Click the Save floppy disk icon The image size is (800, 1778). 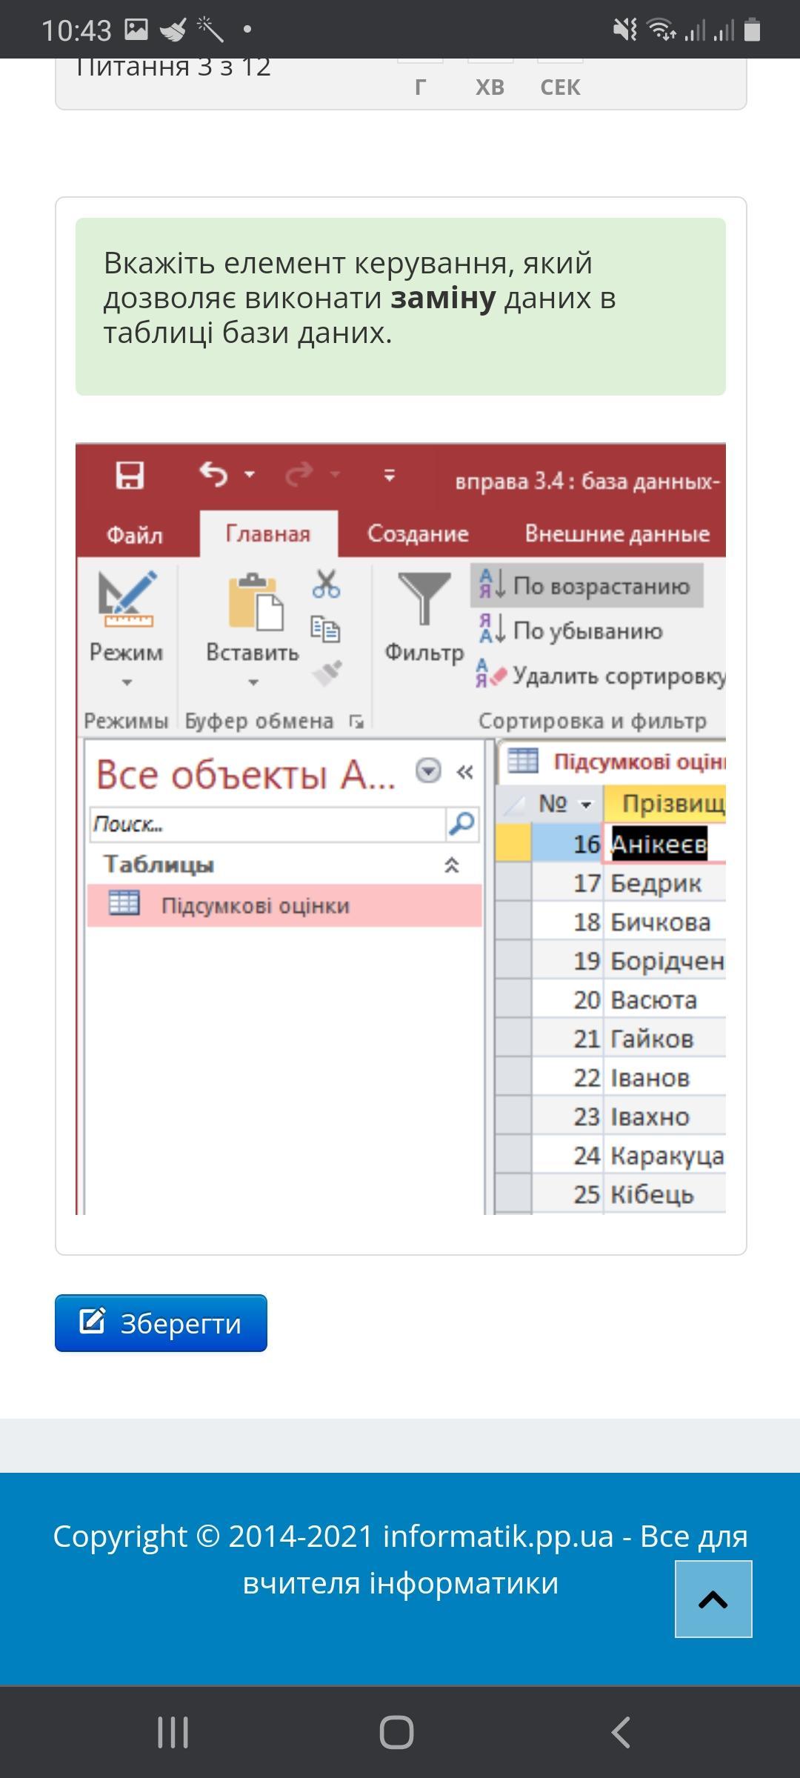[130, 475]
